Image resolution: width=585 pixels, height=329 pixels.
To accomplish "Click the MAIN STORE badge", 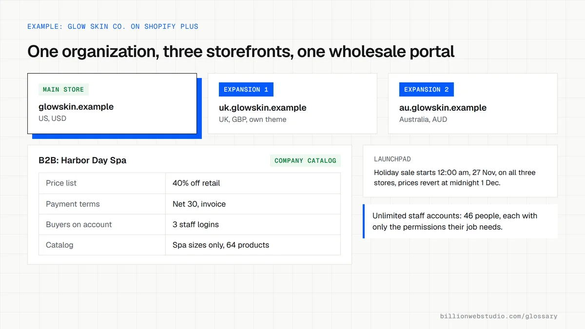I will pos(63,90).
